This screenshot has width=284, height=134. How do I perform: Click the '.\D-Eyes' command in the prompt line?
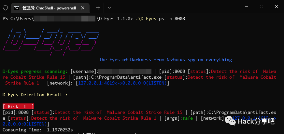146,19
